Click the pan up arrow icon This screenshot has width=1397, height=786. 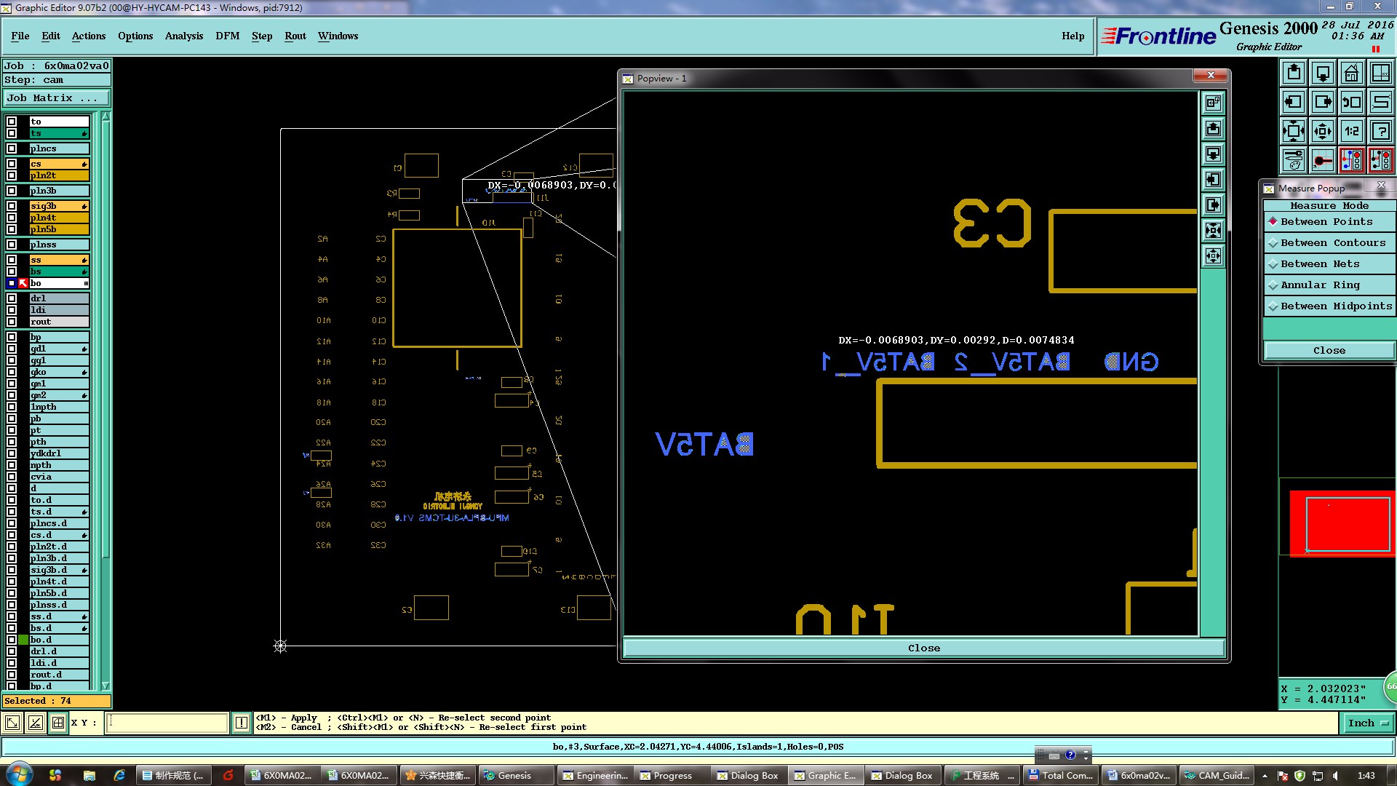point(1294,73)
